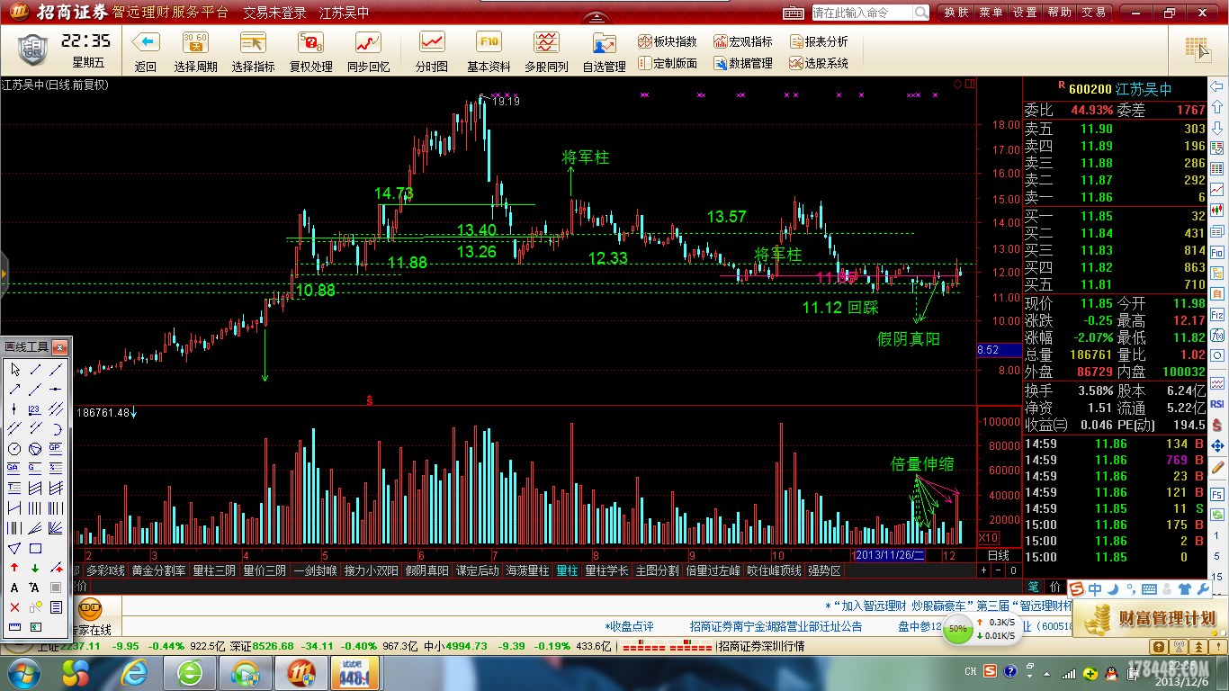
Task: Select 强势区 indicator tab
Action: 823,570
